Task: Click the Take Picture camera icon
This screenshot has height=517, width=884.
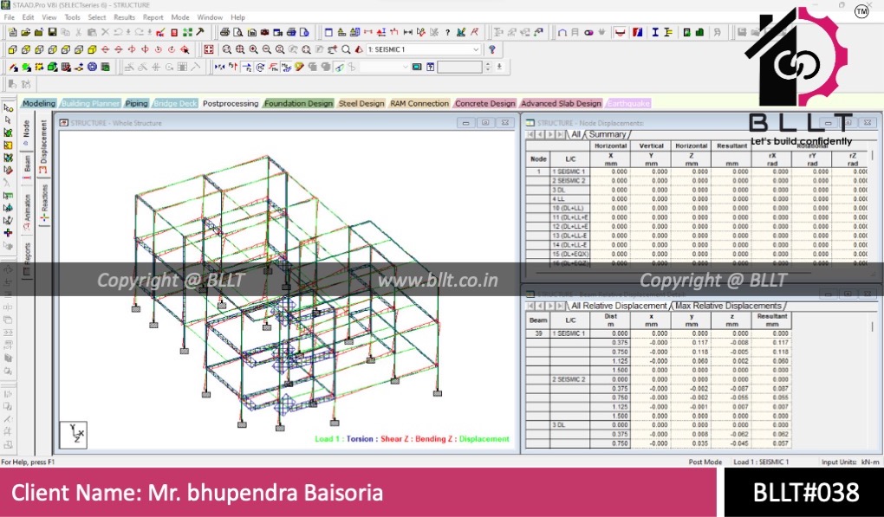Action: (264, 33)
